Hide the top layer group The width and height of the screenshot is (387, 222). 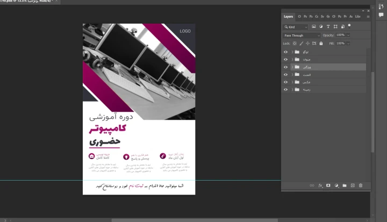coord(286,52)
